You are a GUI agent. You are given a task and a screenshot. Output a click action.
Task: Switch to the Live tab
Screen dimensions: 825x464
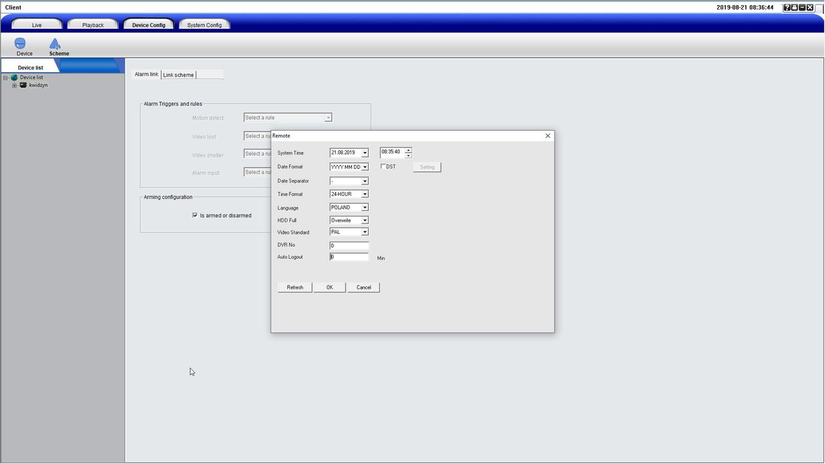click(37, 24)
